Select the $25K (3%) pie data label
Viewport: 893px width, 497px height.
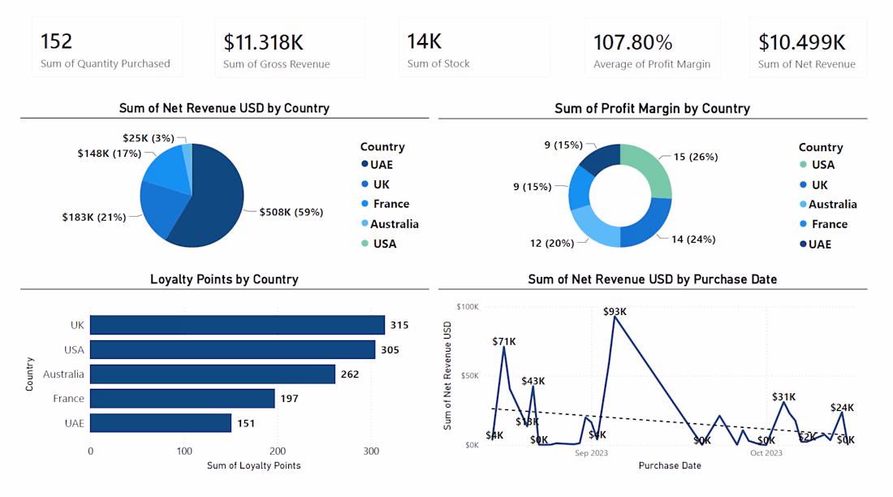(x=149, y=138)
